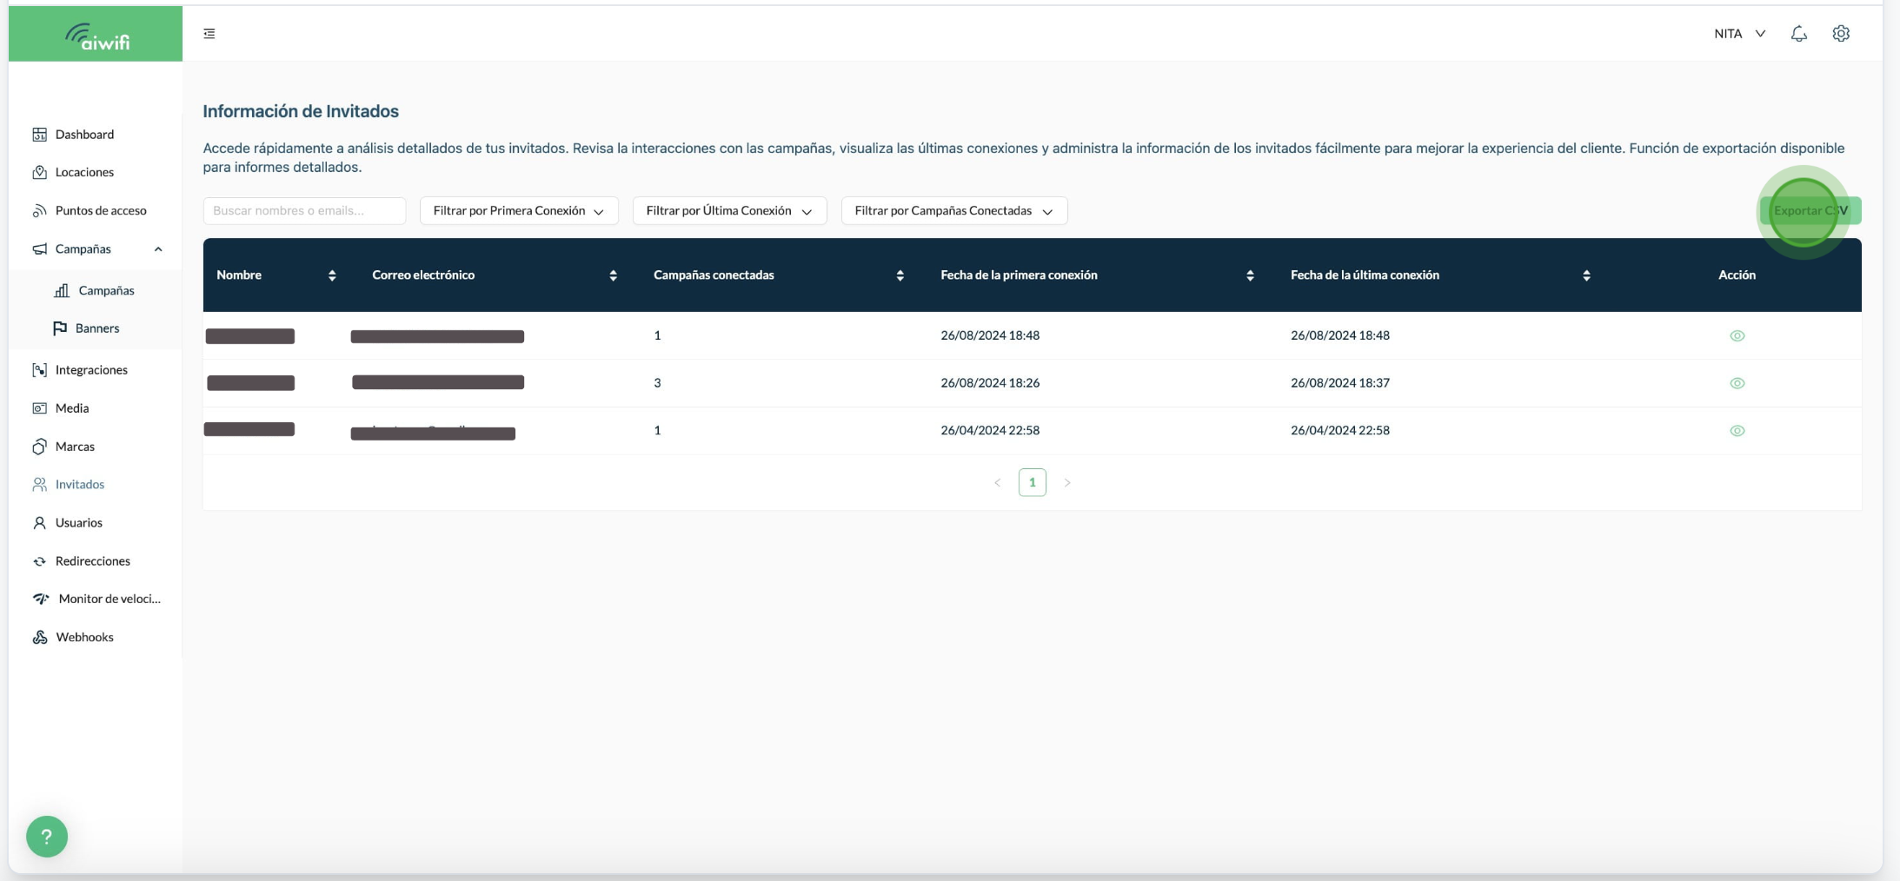The width and height of the screenshot is (1900, 881).
Task: Open Filtrar por Campañas Conectadas dropdown
Action: click(x=954, y=210)
